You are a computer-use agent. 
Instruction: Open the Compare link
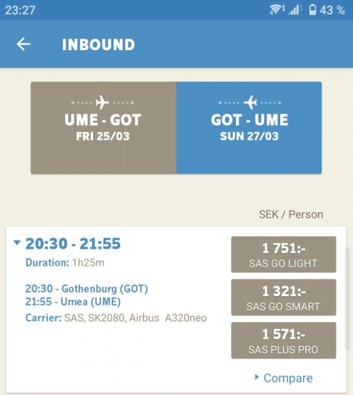click(287, 378)
